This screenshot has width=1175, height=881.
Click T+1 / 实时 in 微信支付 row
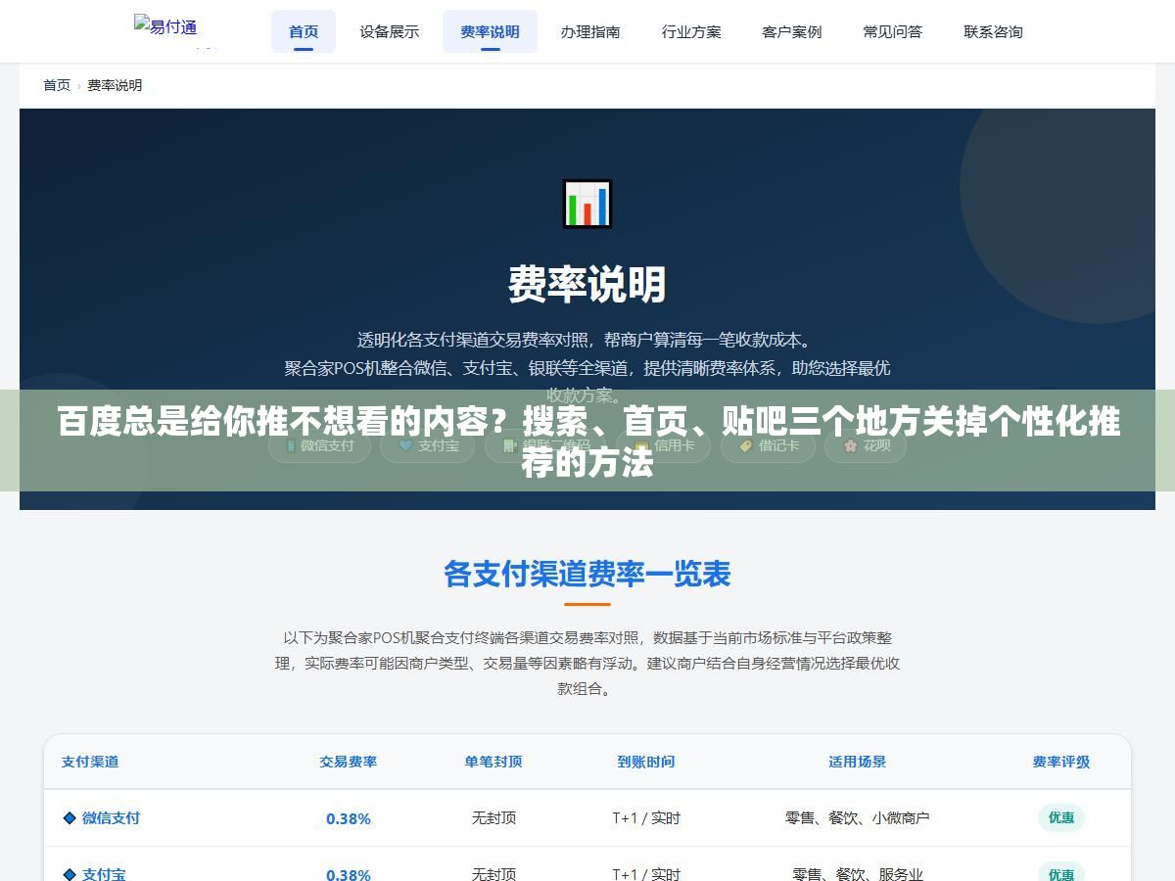646,818
